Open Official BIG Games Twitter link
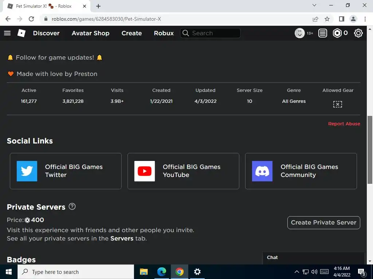Viewport: 373px width, 279px height. 66,171
